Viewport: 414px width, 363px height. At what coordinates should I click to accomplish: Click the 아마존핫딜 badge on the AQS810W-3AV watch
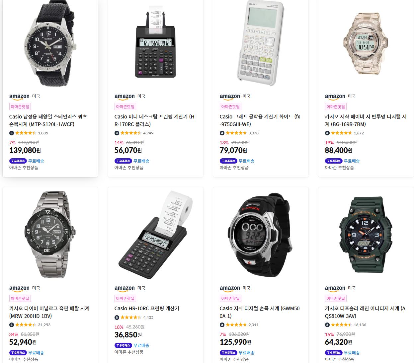(x=336, y=298)
